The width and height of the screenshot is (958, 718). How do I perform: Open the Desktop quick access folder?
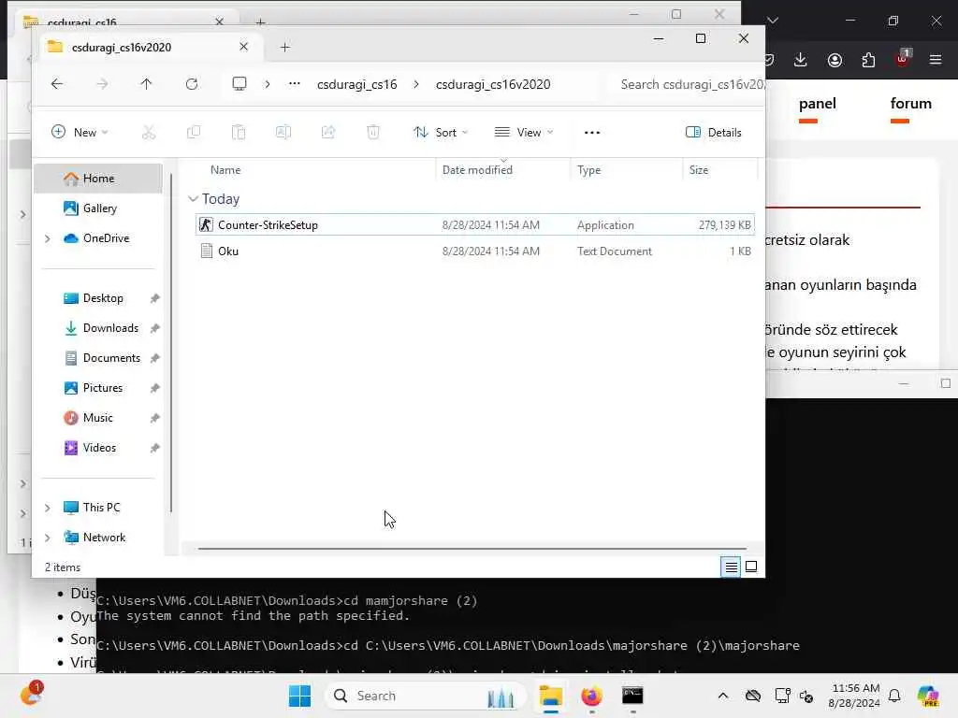click(102, 298)
